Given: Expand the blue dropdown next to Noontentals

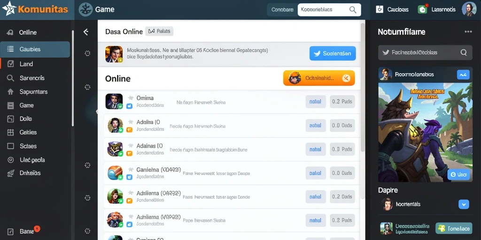Looking at the screenshot, I should point(464,204).
